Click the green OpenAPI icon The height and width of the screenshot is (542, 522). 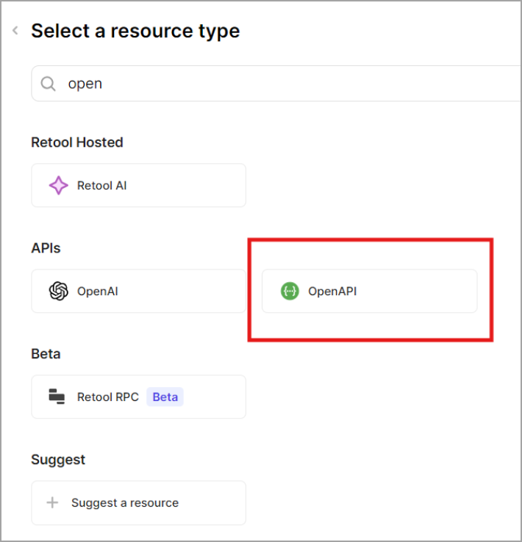pyautogui.click(x=290, y=292)
